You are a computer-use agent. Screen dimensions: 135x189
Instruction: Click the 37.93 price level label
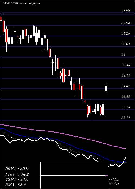126,23
